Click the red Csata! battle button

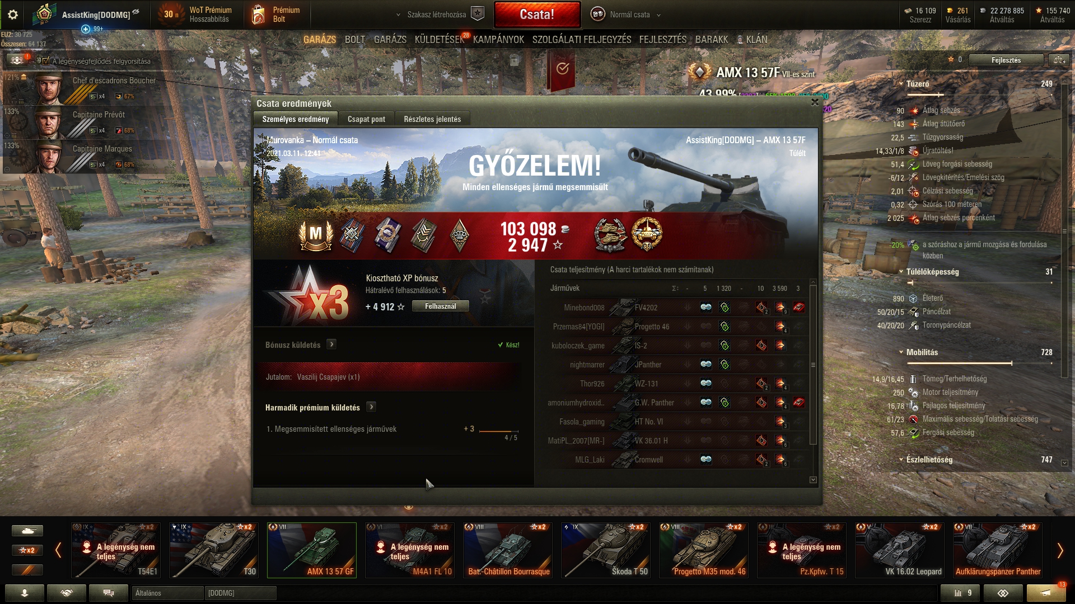click(537, 15)
